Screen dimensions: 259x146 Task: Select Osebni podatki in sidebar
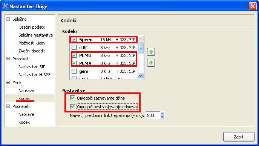pyautogui.click(x=32, y=27)
